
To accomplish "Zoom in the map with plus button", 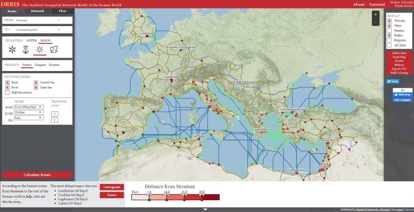I will 376,15.
